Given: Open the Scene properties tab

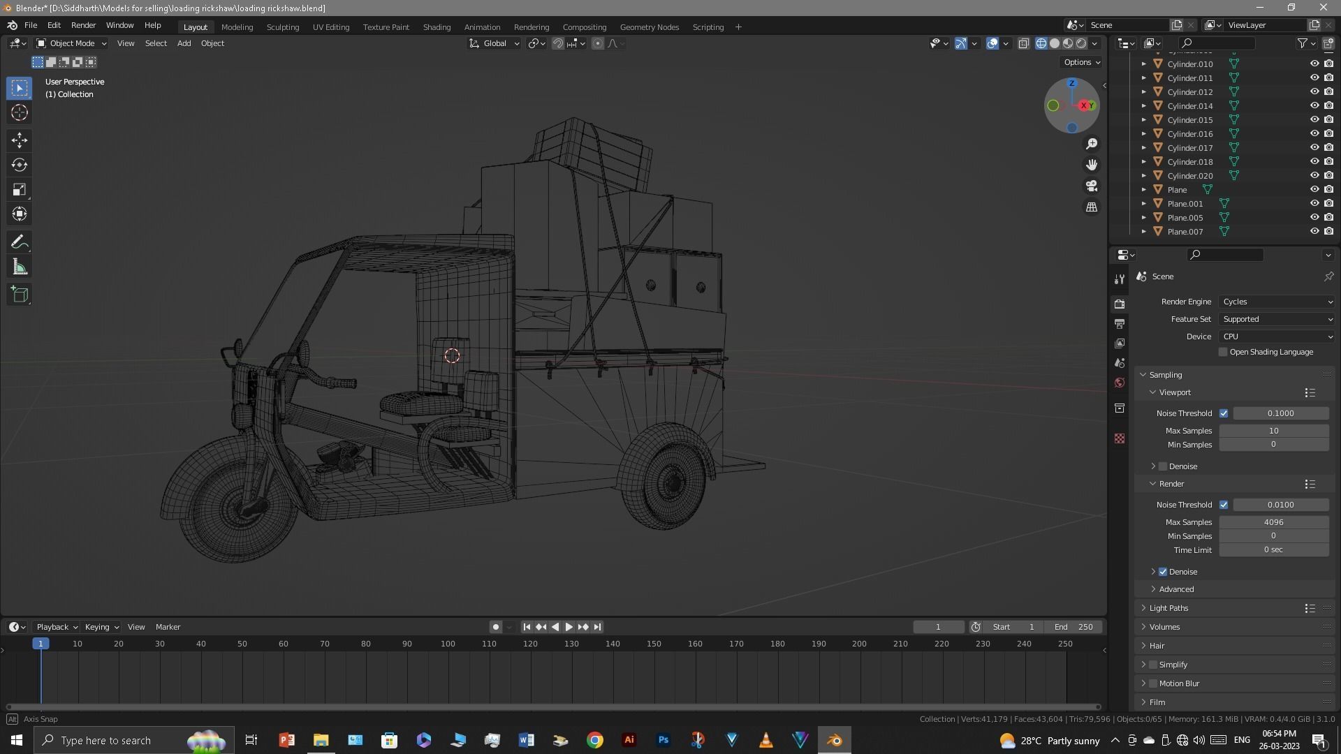Looking at the screenshot, I should pyautogui.click(x=1120, y=363).
